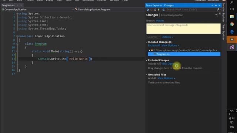Click the Add All link
The image size is (237, 133).
152,78
